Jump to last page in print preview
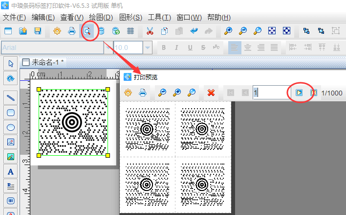 (313, 93)
